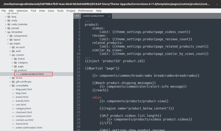Place cursor on the '<div>' tag line
221x131 pixels.
(x=97, y=97)
